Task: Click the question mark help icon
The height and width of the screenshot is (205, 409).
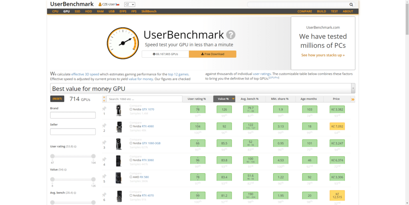Action: click(x=231, y=35)
